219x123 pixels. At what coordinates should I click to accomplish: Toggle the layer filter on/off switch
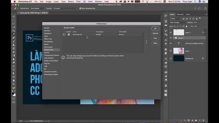click(200, 18)
